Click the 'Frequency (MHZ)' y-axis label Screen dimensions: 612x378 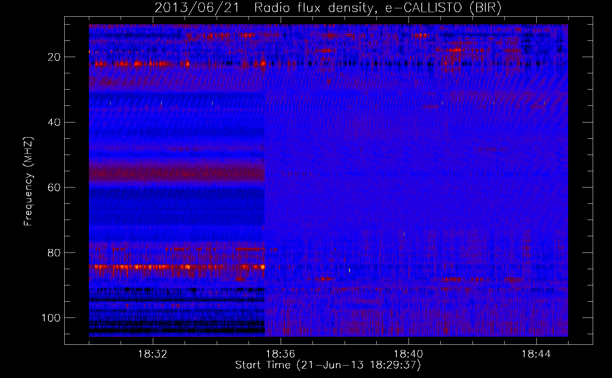[x=28, y=181]
